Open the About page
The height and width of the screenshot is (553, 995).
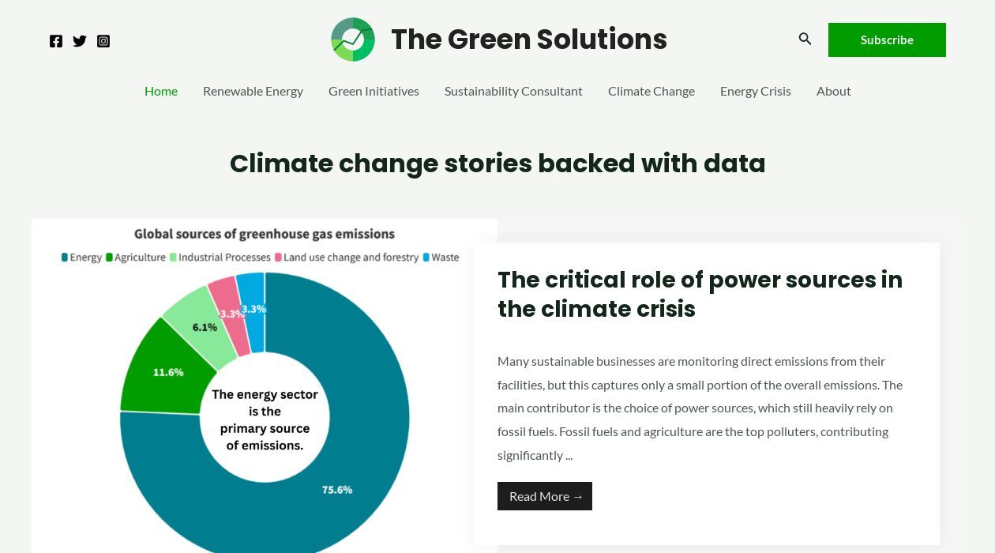pos(834,91)
